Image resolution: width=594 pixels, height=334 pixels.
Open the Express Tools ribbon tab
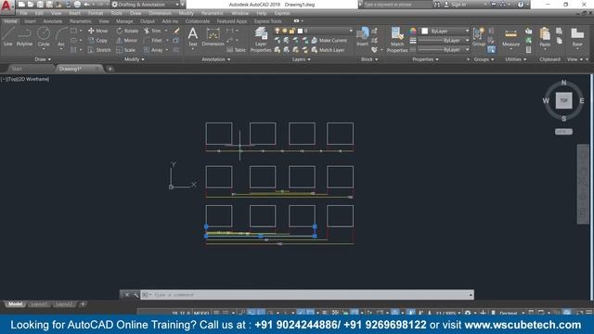(x=267, y=21)
